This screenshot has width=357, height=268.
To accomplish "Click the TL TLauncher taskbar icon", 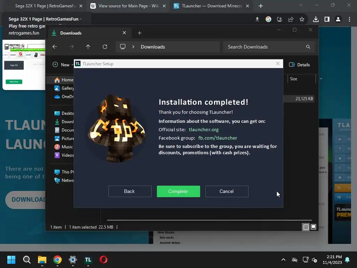I will (x=88, y=260).
